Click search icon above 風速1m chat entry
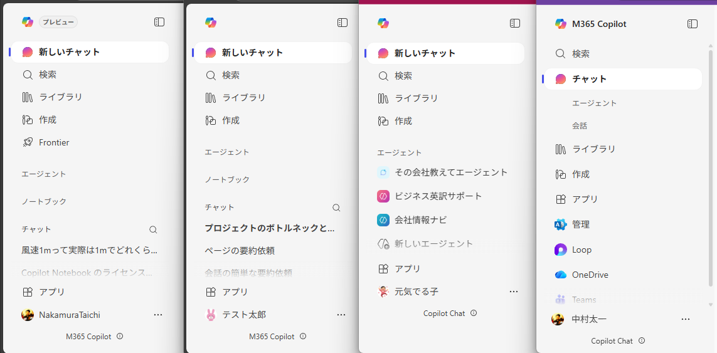 pyautogui.click(x=153, y=229)
